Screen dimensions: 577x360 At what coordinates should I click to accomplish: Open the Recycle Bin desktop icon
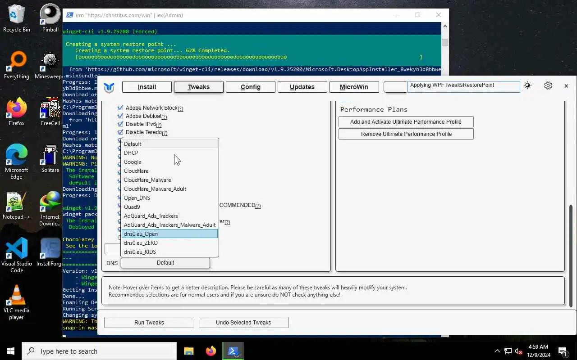coord(17,18)
